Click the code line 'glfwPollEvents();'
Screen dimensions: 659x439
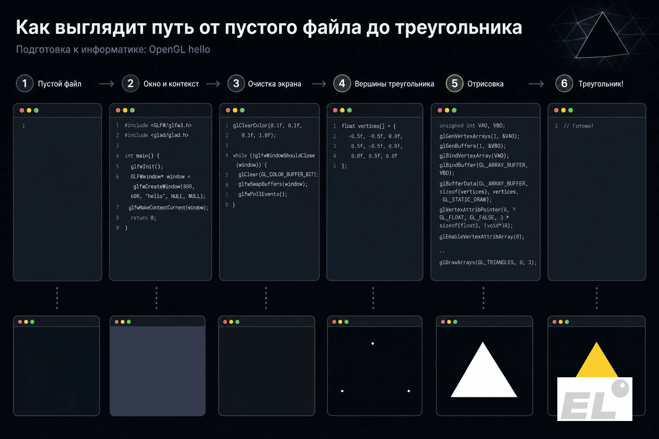pyautogui.click(x=263, y=195)
